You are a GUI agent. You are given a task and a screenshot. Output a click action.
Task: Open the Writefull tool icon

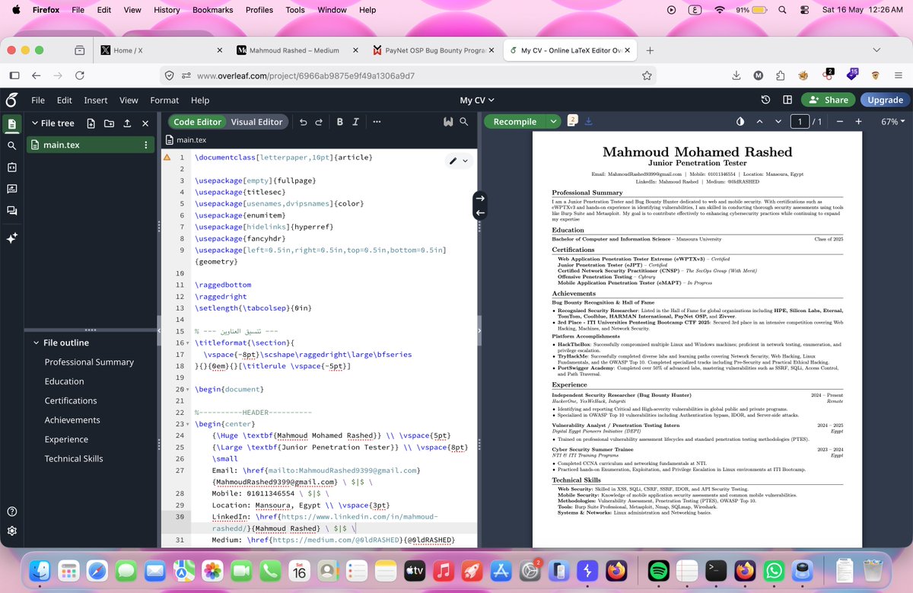[x=448, y=122]
